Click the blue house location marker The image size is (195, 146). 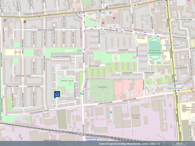(x=57, y=94)
